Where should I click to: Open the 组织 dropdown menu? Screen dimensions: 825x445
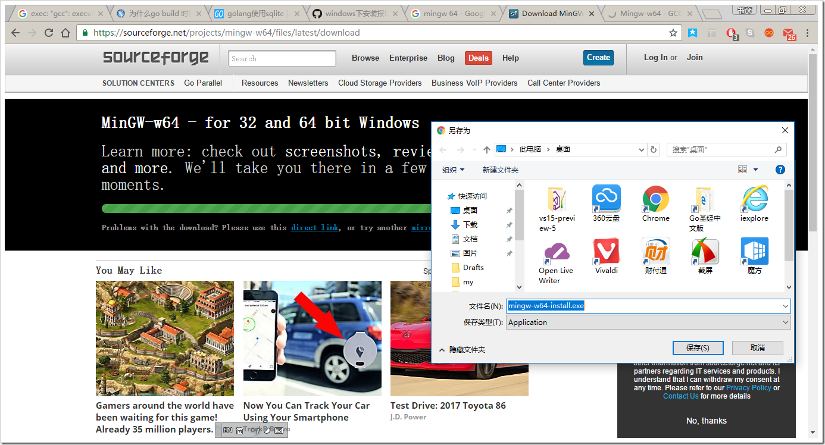(x=454, y=170)
